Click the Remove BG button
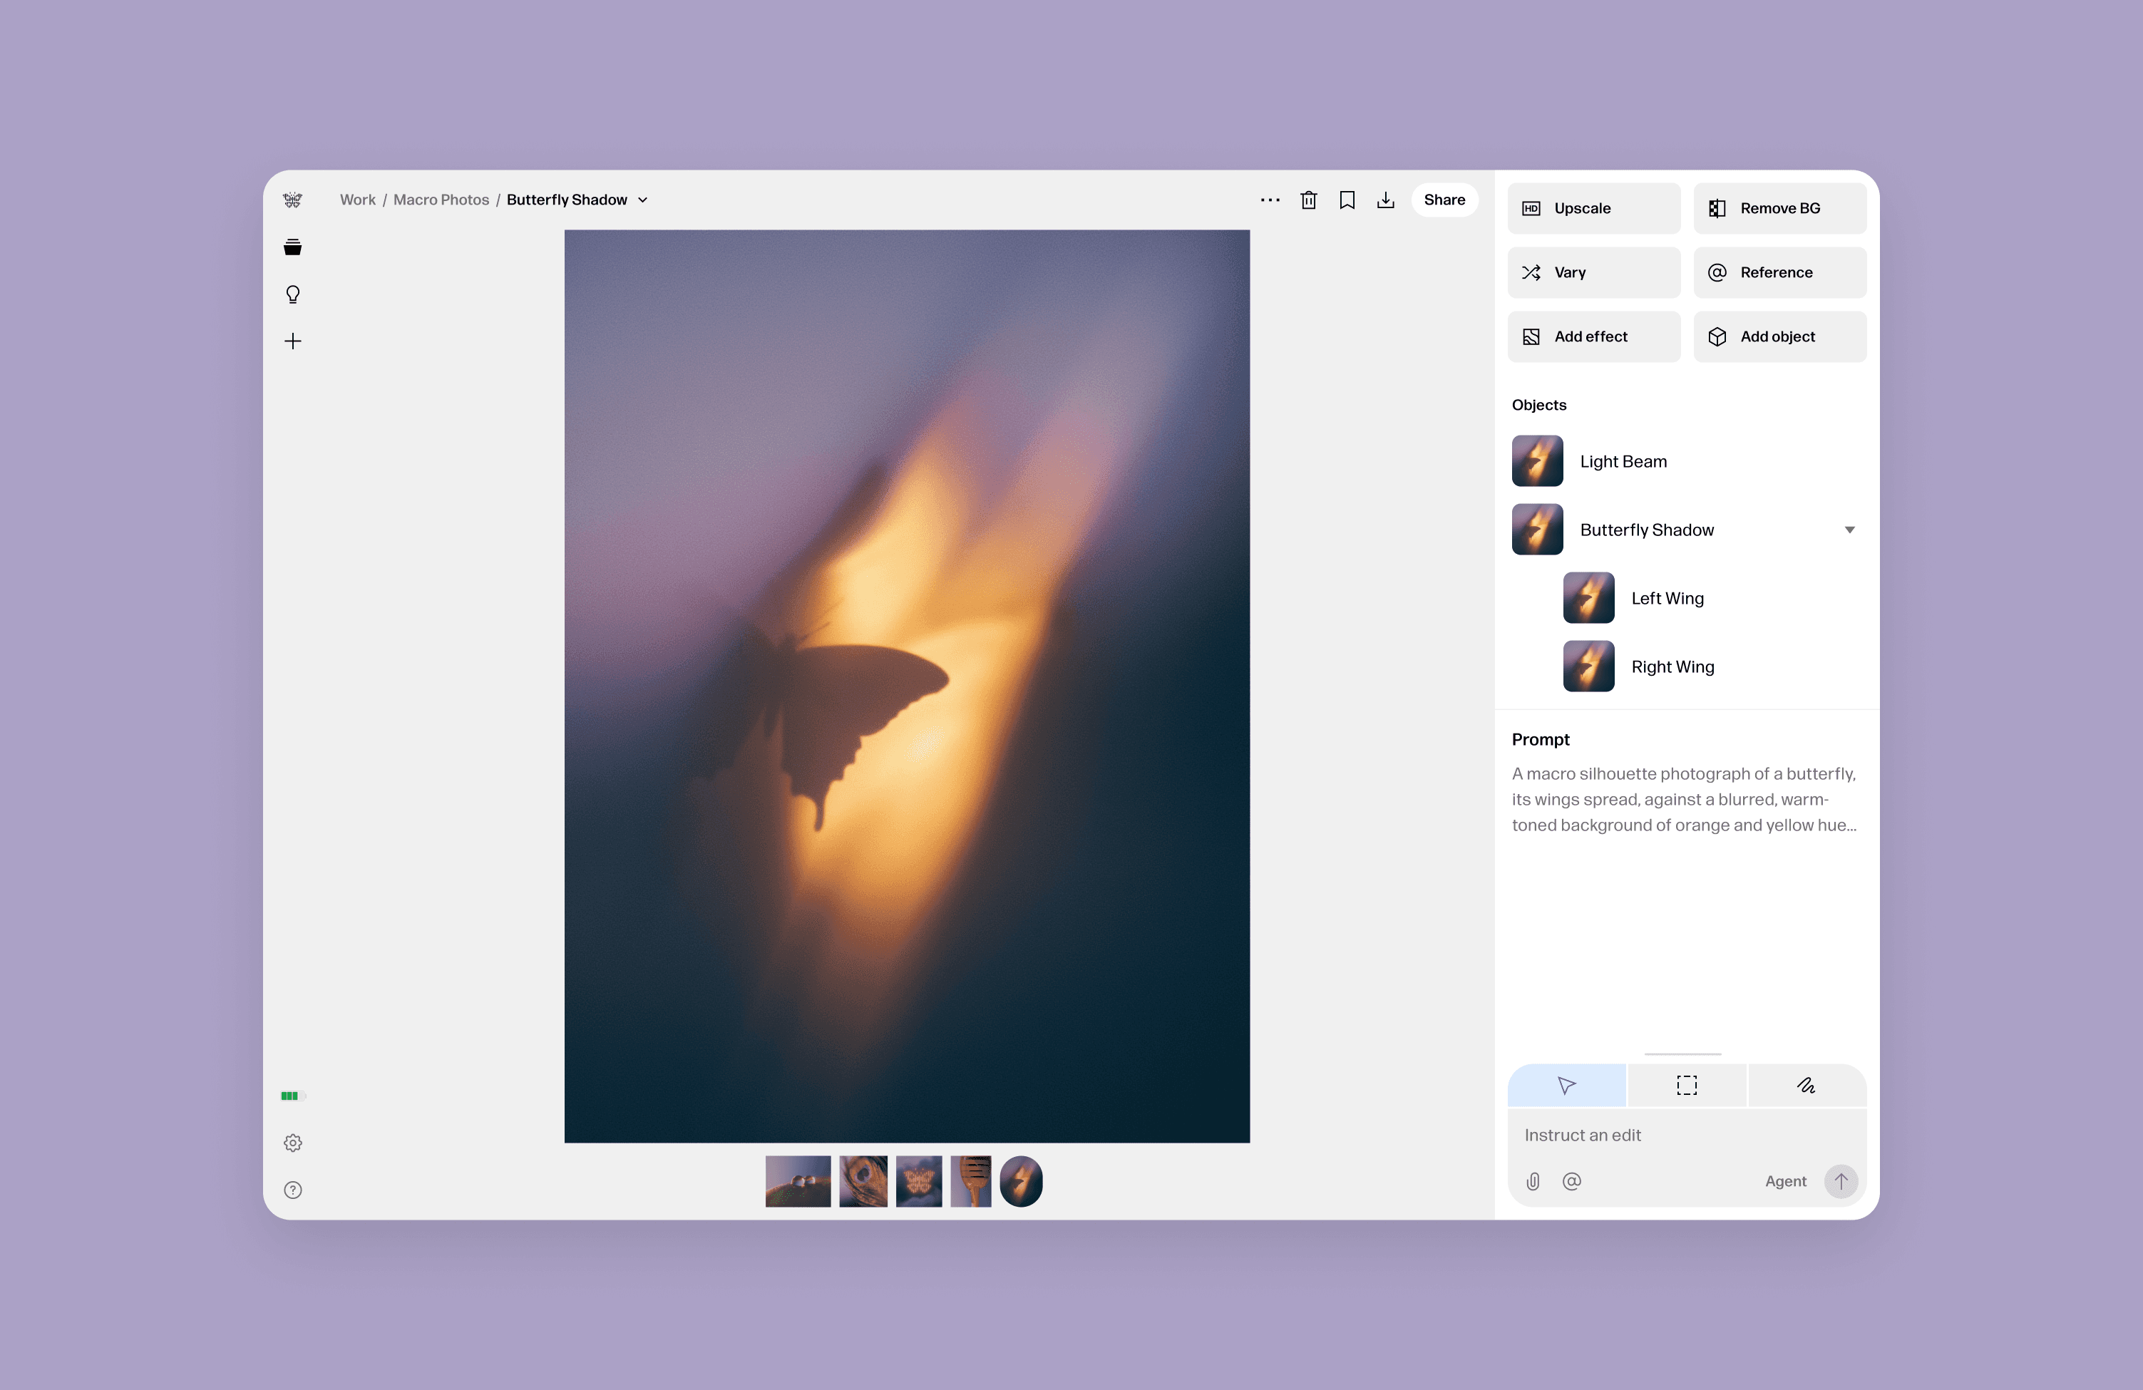The width and height of the screenshot is (2143, 1390). (x=1779, y=208)
